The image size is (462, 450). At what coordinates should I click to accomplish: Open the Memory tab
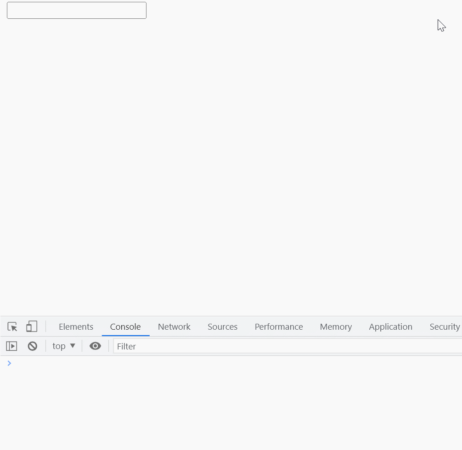(336, 326)
